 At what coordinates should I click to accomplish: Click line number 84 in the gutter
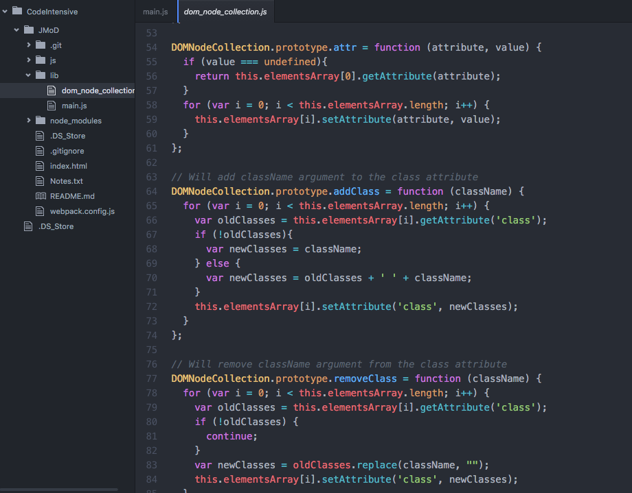(x=152, y=479)
